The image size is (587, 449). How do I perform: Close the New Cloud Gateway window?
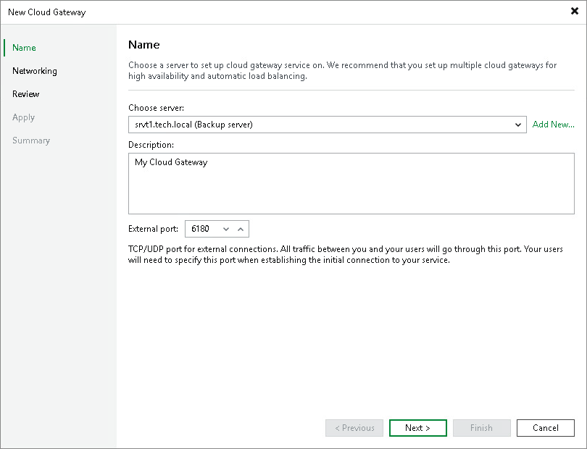click(x=574, y=12)
